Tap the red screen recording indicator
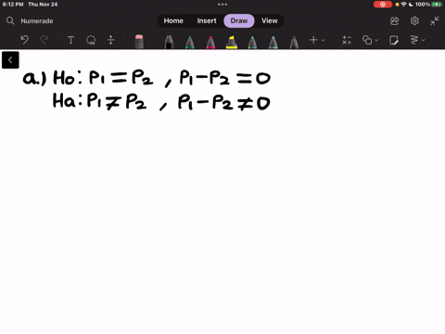 (x=383, y=5)
